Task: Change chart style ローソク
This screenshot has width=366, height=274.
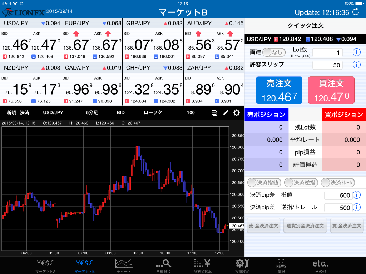Action: (x=153, y=112)
